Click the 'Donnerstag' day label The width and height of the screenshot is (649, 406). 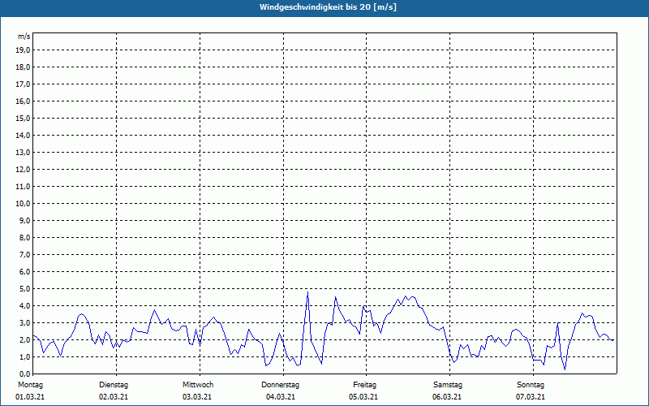click(280, 385)
